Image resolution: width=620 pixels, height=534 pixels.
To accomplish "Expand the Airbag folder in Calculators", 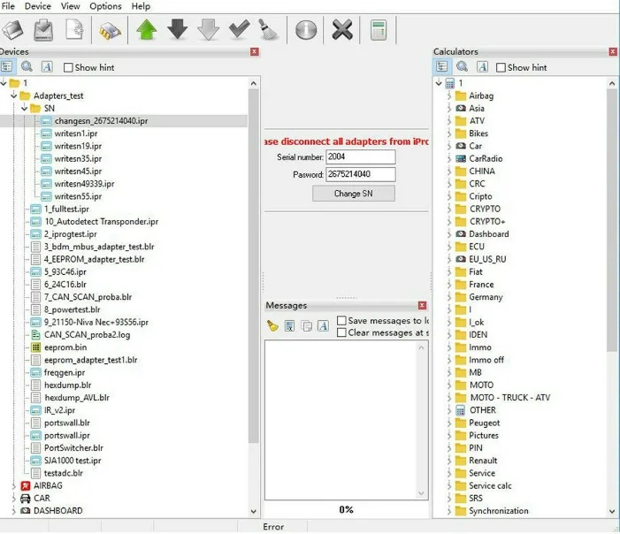I will [448, 95].
